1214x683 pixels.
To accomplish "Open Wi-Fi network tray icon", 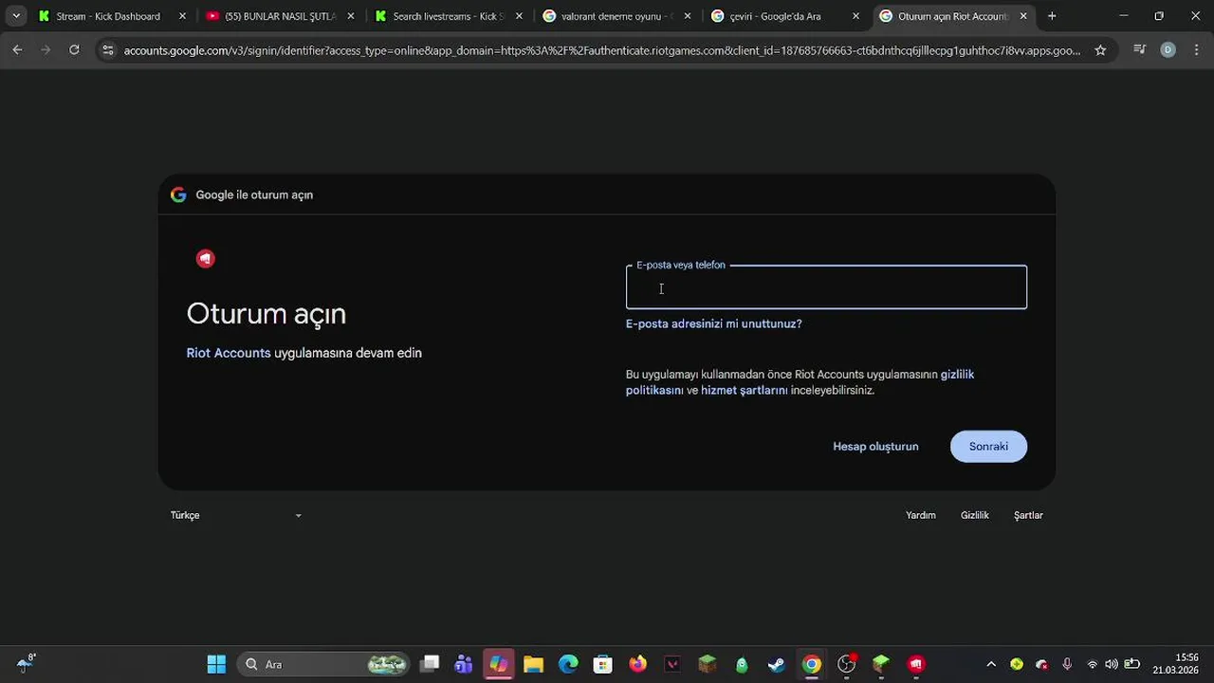I will pos(1093,664).
